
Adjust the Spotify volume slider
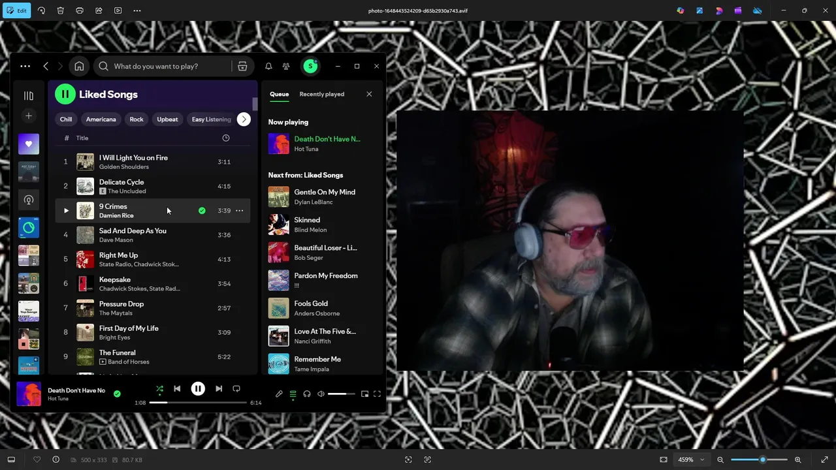[341, 394]
